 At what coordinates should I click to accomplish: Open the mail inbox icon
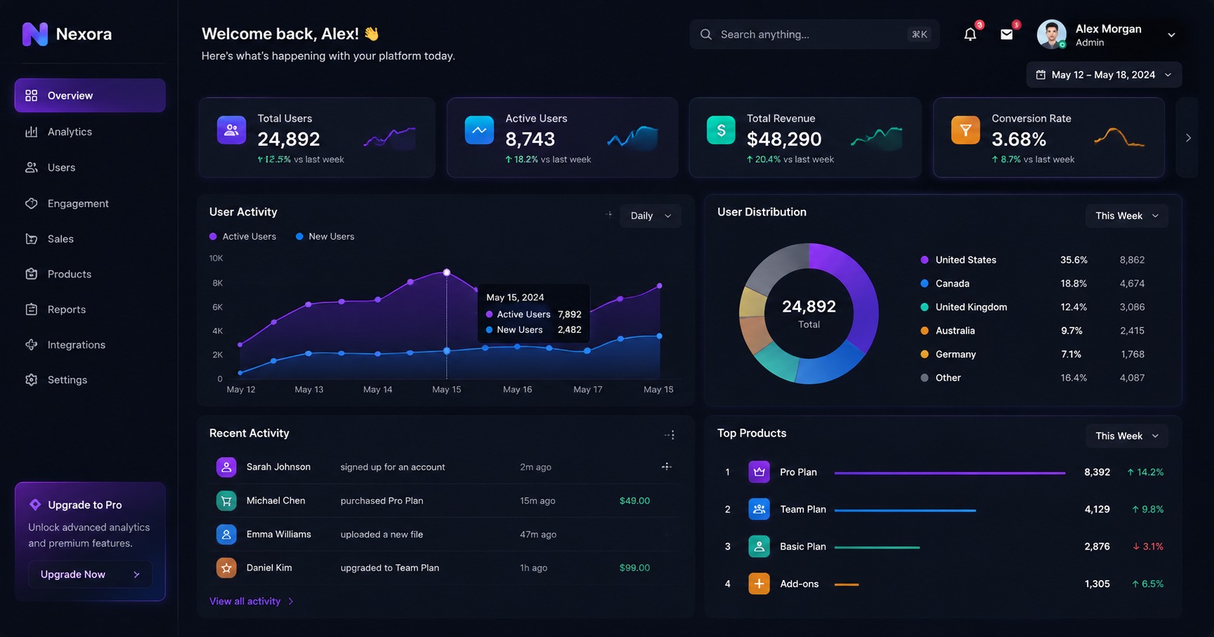point(1006,34)
